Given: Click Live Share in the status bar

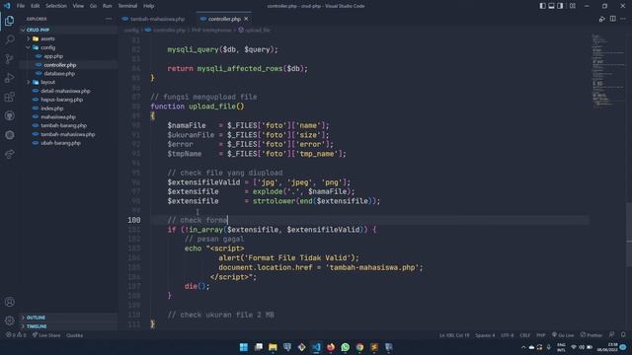Looking at the screenshot, I should pyautogui.click(x=46, y=335).
